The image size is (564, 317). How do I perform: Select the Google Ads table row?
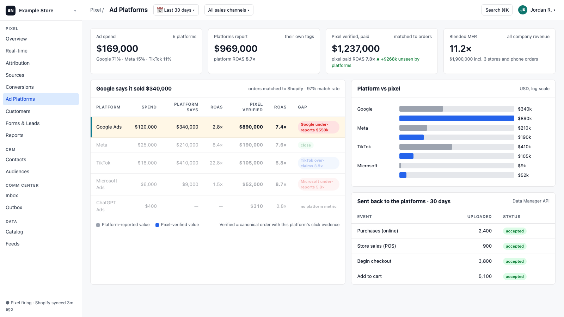tap(218, 127)
